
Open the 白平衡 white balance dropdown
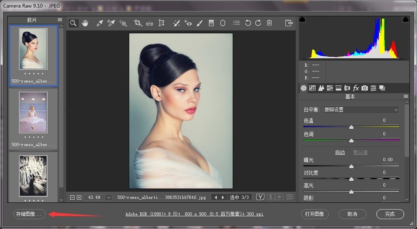(x=361, y=110)
